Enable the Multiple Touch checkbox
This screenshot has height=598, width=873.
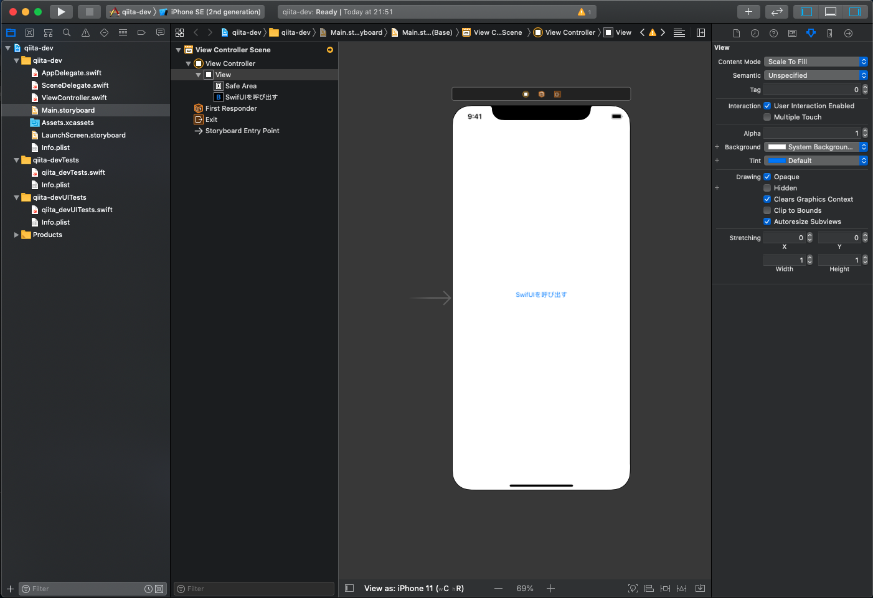[x=767, y=117]
